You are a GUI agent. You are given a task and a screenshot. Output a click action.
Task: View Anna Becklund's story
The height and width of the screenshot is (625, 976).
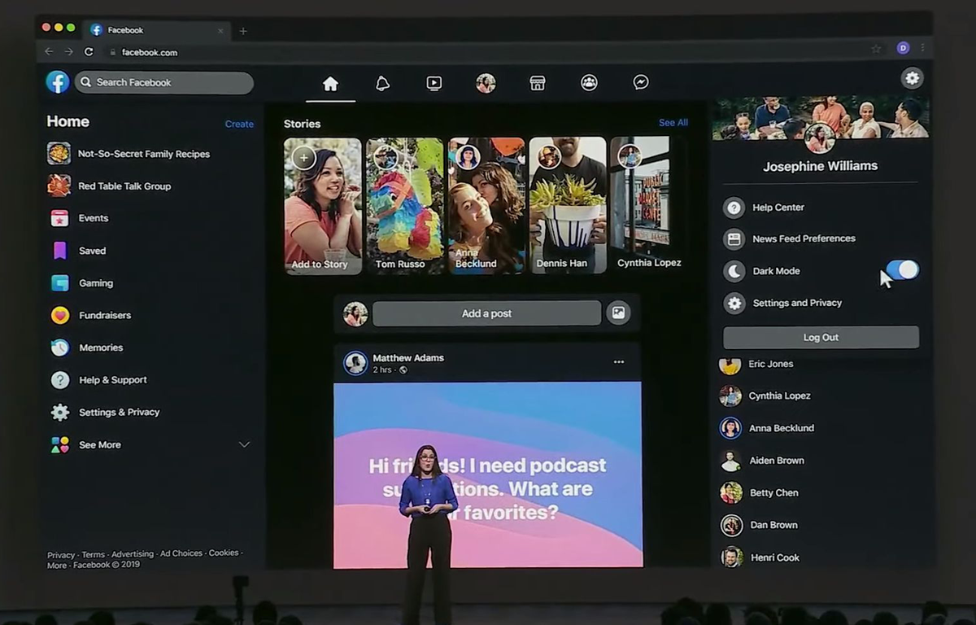[x=486, y=205]
